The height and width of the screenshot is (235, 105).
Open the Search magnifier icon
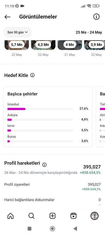click(x=32, y=216)
